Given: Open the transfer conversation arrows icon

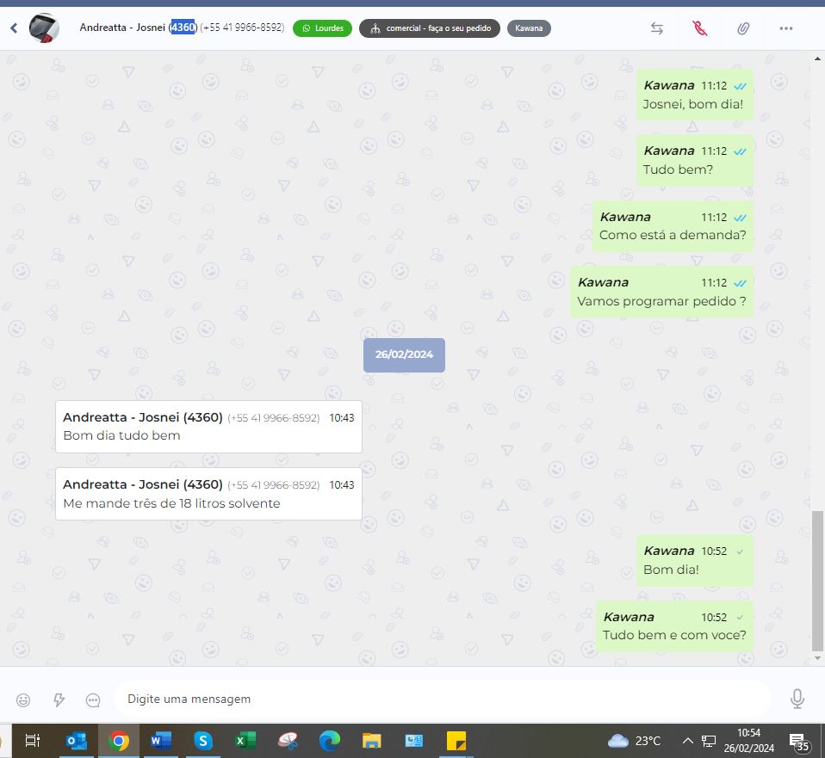Looking at the screenshot, I should (x=657, y=28).
